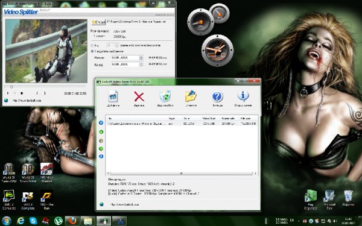Screen dimensions: 362x226
Task: Launch Internet Explorer from the taskbar
Action: point(21,221)
